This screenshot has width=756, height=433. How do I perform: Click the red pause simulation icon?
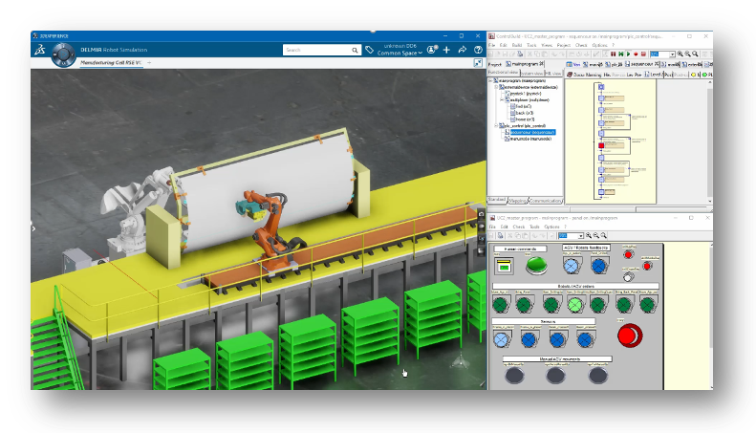[614, 54]
